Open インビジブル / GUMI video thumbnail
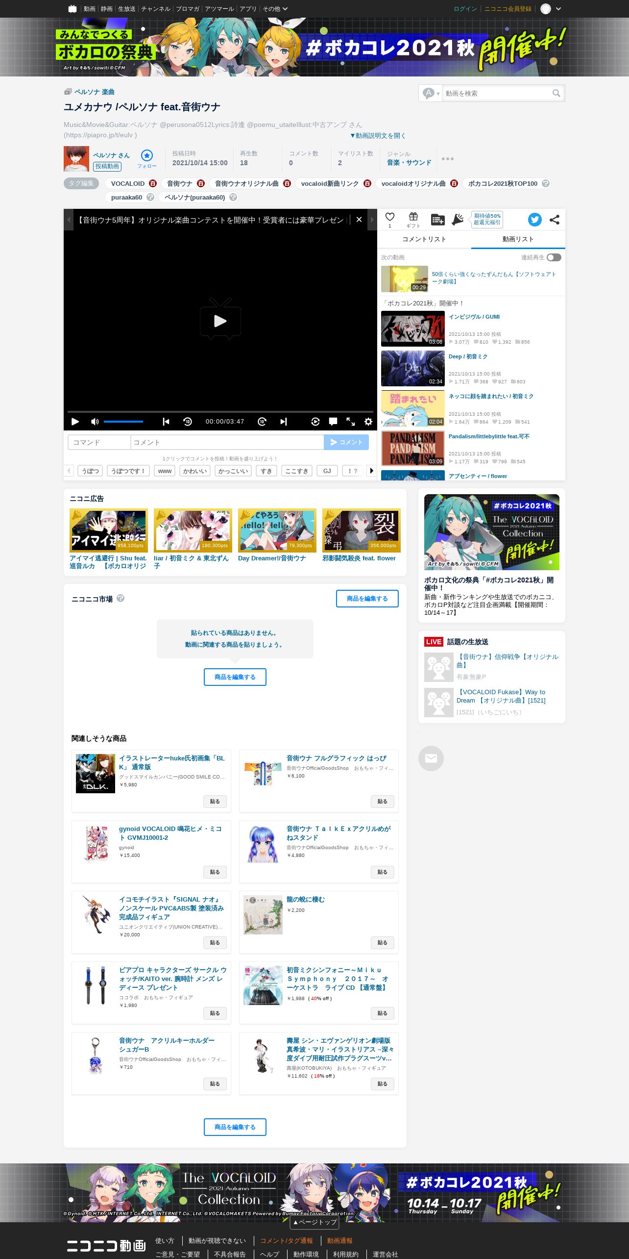 (x=413, y=328)
